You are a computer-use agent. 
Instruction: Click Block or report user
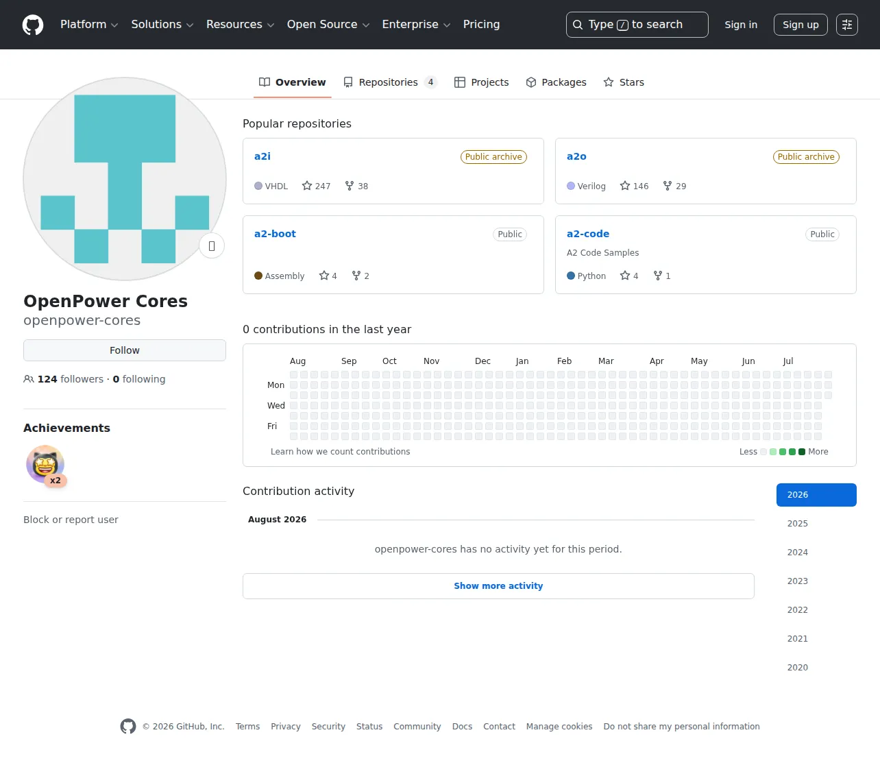click(x=71, y=520)
